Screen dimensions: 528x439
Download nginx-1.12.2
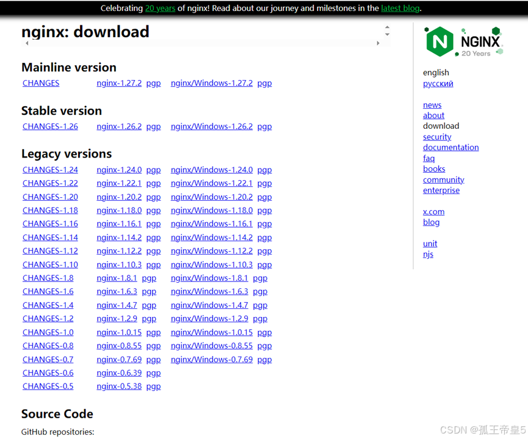[119, 251]
